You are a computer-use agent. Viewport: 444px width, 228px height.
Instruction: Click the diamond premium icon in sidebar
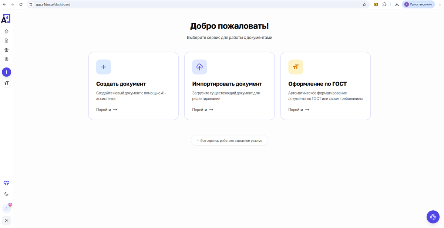point(6,183)
